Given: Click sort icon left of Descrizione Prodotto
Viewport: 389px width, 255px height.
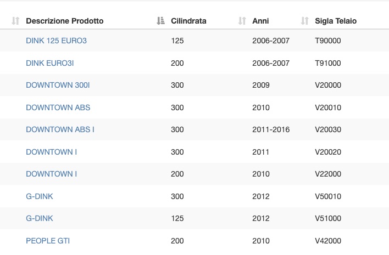Looking at the screenshot, I should pos(15,21).
